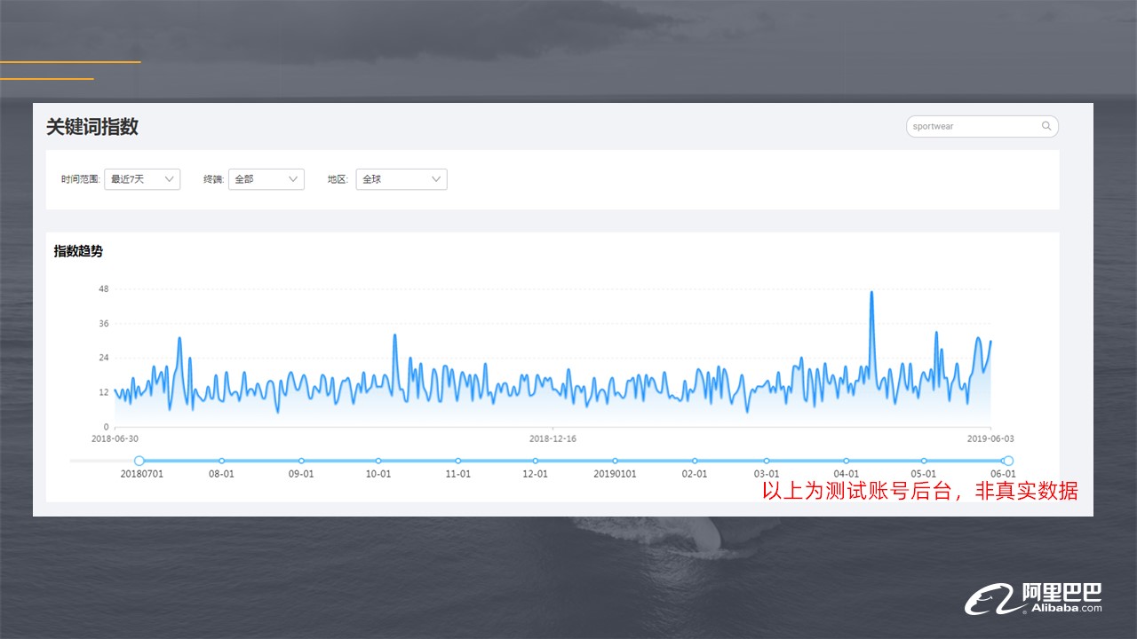Click the red 以上为测试账号后台 notice text
The width and height of the screenshot is (1137, 639).
(920, 491)
